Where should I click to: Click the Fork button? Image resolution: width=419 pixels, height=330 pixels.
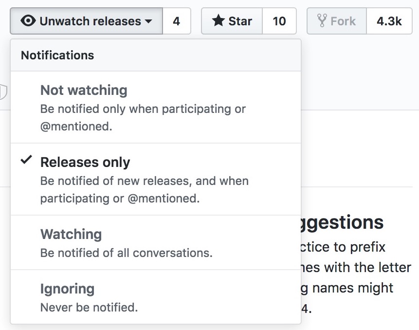tap(337, 21)
